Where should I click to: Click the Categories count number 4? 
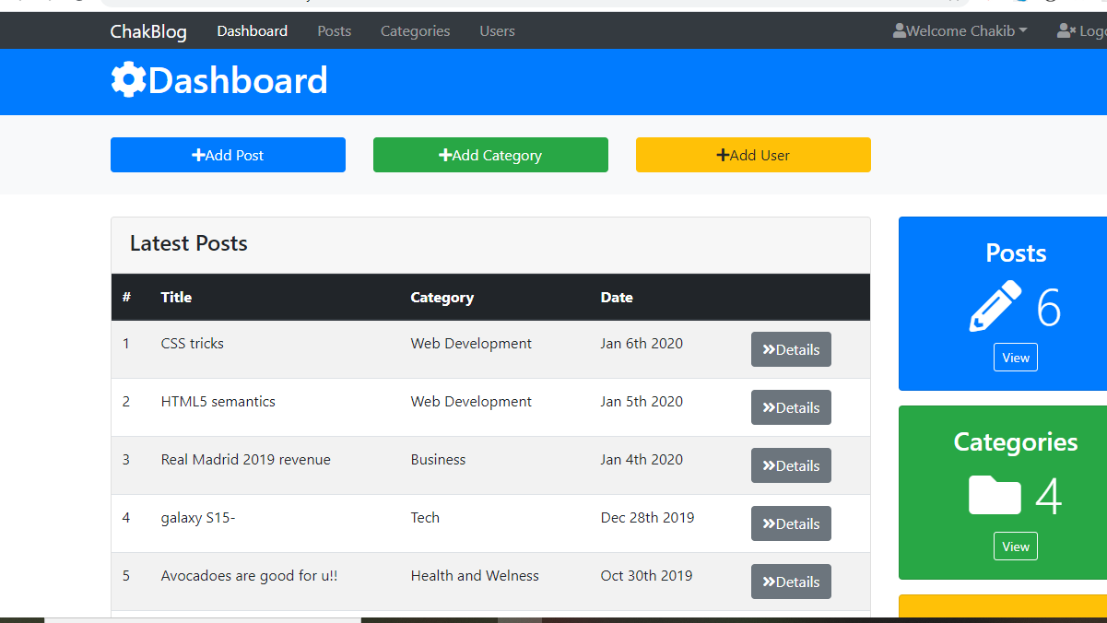(1049, 497)
